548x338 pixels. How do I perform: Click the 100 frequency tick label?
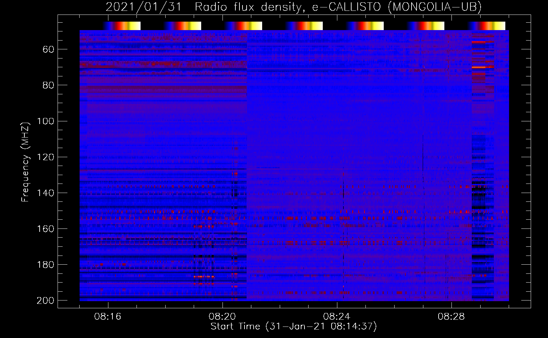click(x=45, y=121)
